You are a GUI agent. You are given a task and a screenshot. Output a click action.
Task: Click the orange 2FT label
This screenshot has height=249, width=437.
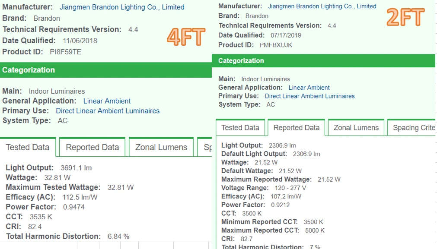[x=405, y=18]
